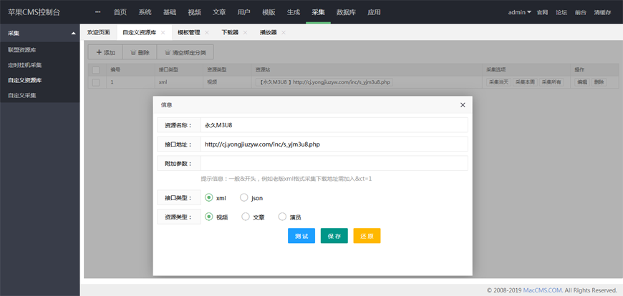Open the 首页 top menu
Image resolution: width=623 pixels, height=296 pixels.
(120, 12)
